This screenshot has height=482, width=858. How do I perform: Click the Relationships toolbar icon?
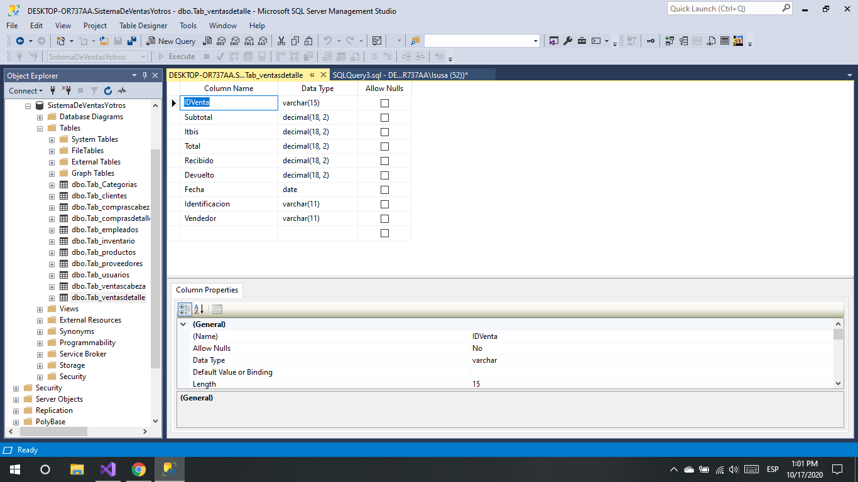point(669,41)
